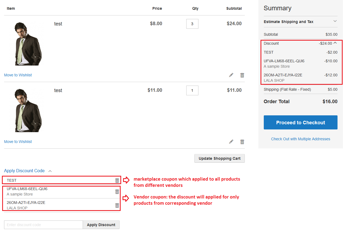Edit the second test item with pencil icon
This screenshot has height=241, width=347.
point(231,142)
